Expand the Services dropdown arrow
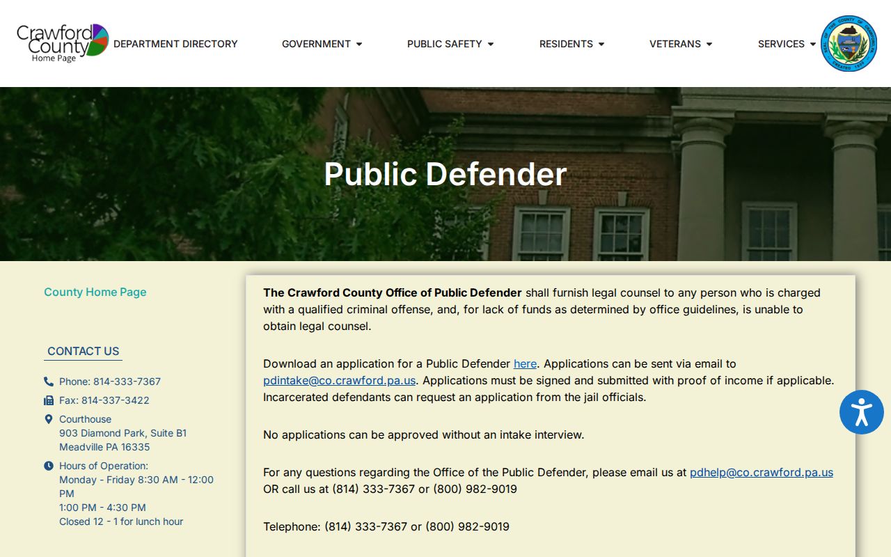The width and height of the screenshot is (891, 557). coord(813,44)
